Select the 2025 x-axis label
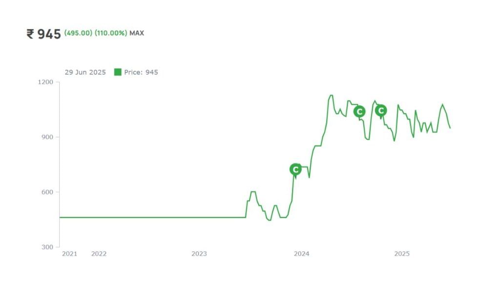Screen dimensions: 500x281 402,254
